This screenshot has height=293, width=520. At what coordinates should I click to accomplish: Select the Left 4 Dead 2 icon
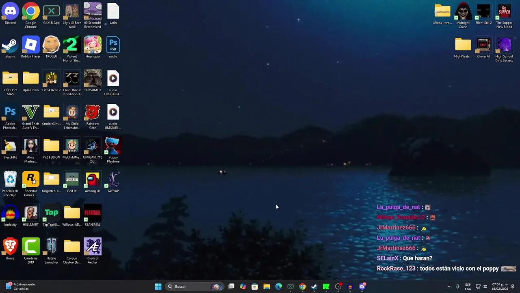(x=51, y=81)
